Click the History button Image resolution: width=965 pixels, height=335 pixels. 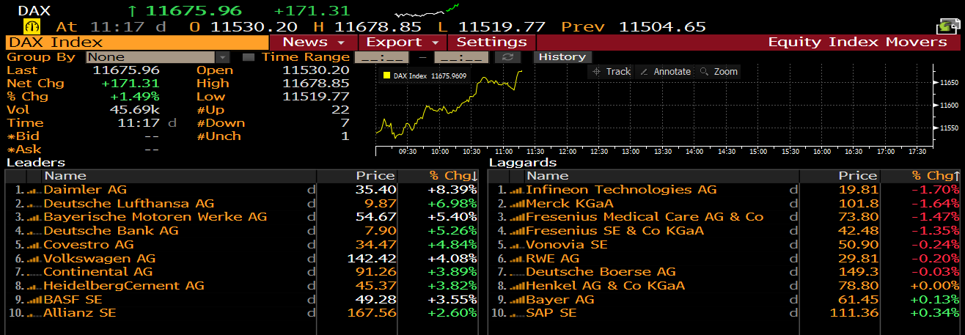pos(562,56)
